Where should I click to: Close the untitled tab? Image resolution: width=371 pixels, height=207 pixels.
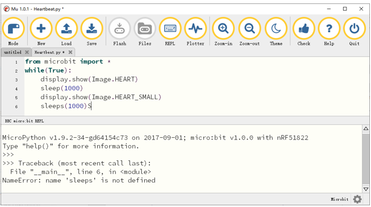tap(27, 52)
